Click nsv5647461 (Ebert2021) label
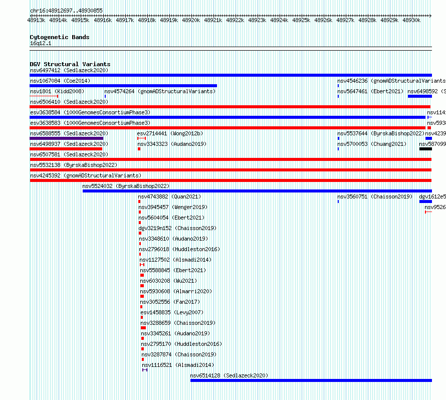 tap(370, 91)
